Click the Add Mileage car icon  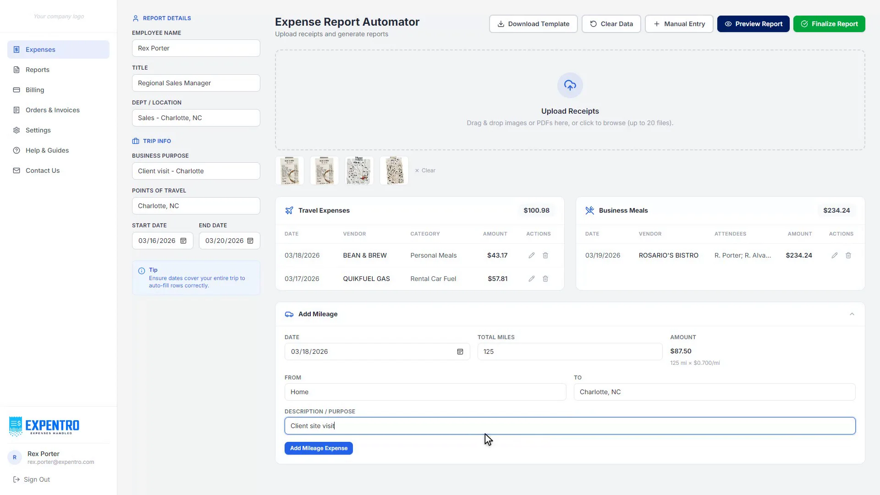pyautogui.click(x=289, y=314)
